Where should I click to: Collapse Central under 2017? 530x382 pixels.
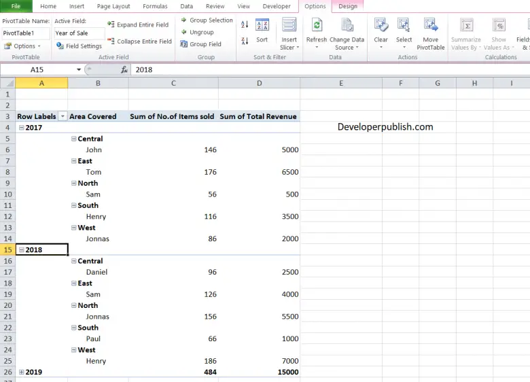point(73,139)
